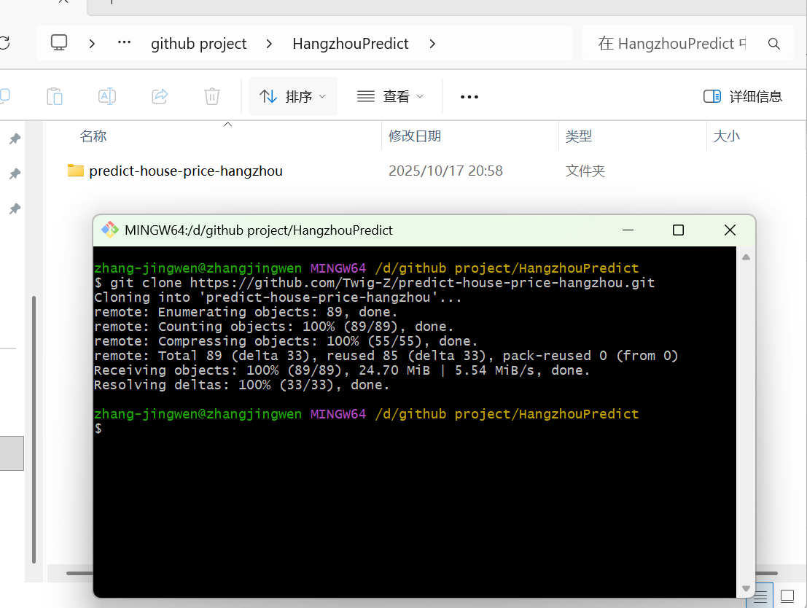Maximize the MINGW64 terminal window

click(679, 230)
